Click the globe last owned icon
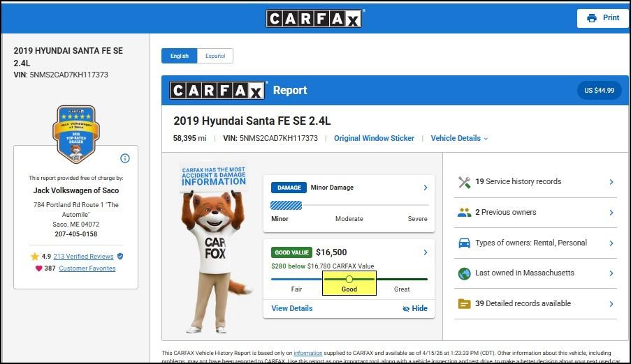The width and height of the screenshot is (631, 364). (465, 273)
